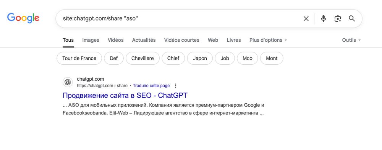Switch to the Vidéos tab
The width and height of the screenshot is (382, 150).
point(115,40)
